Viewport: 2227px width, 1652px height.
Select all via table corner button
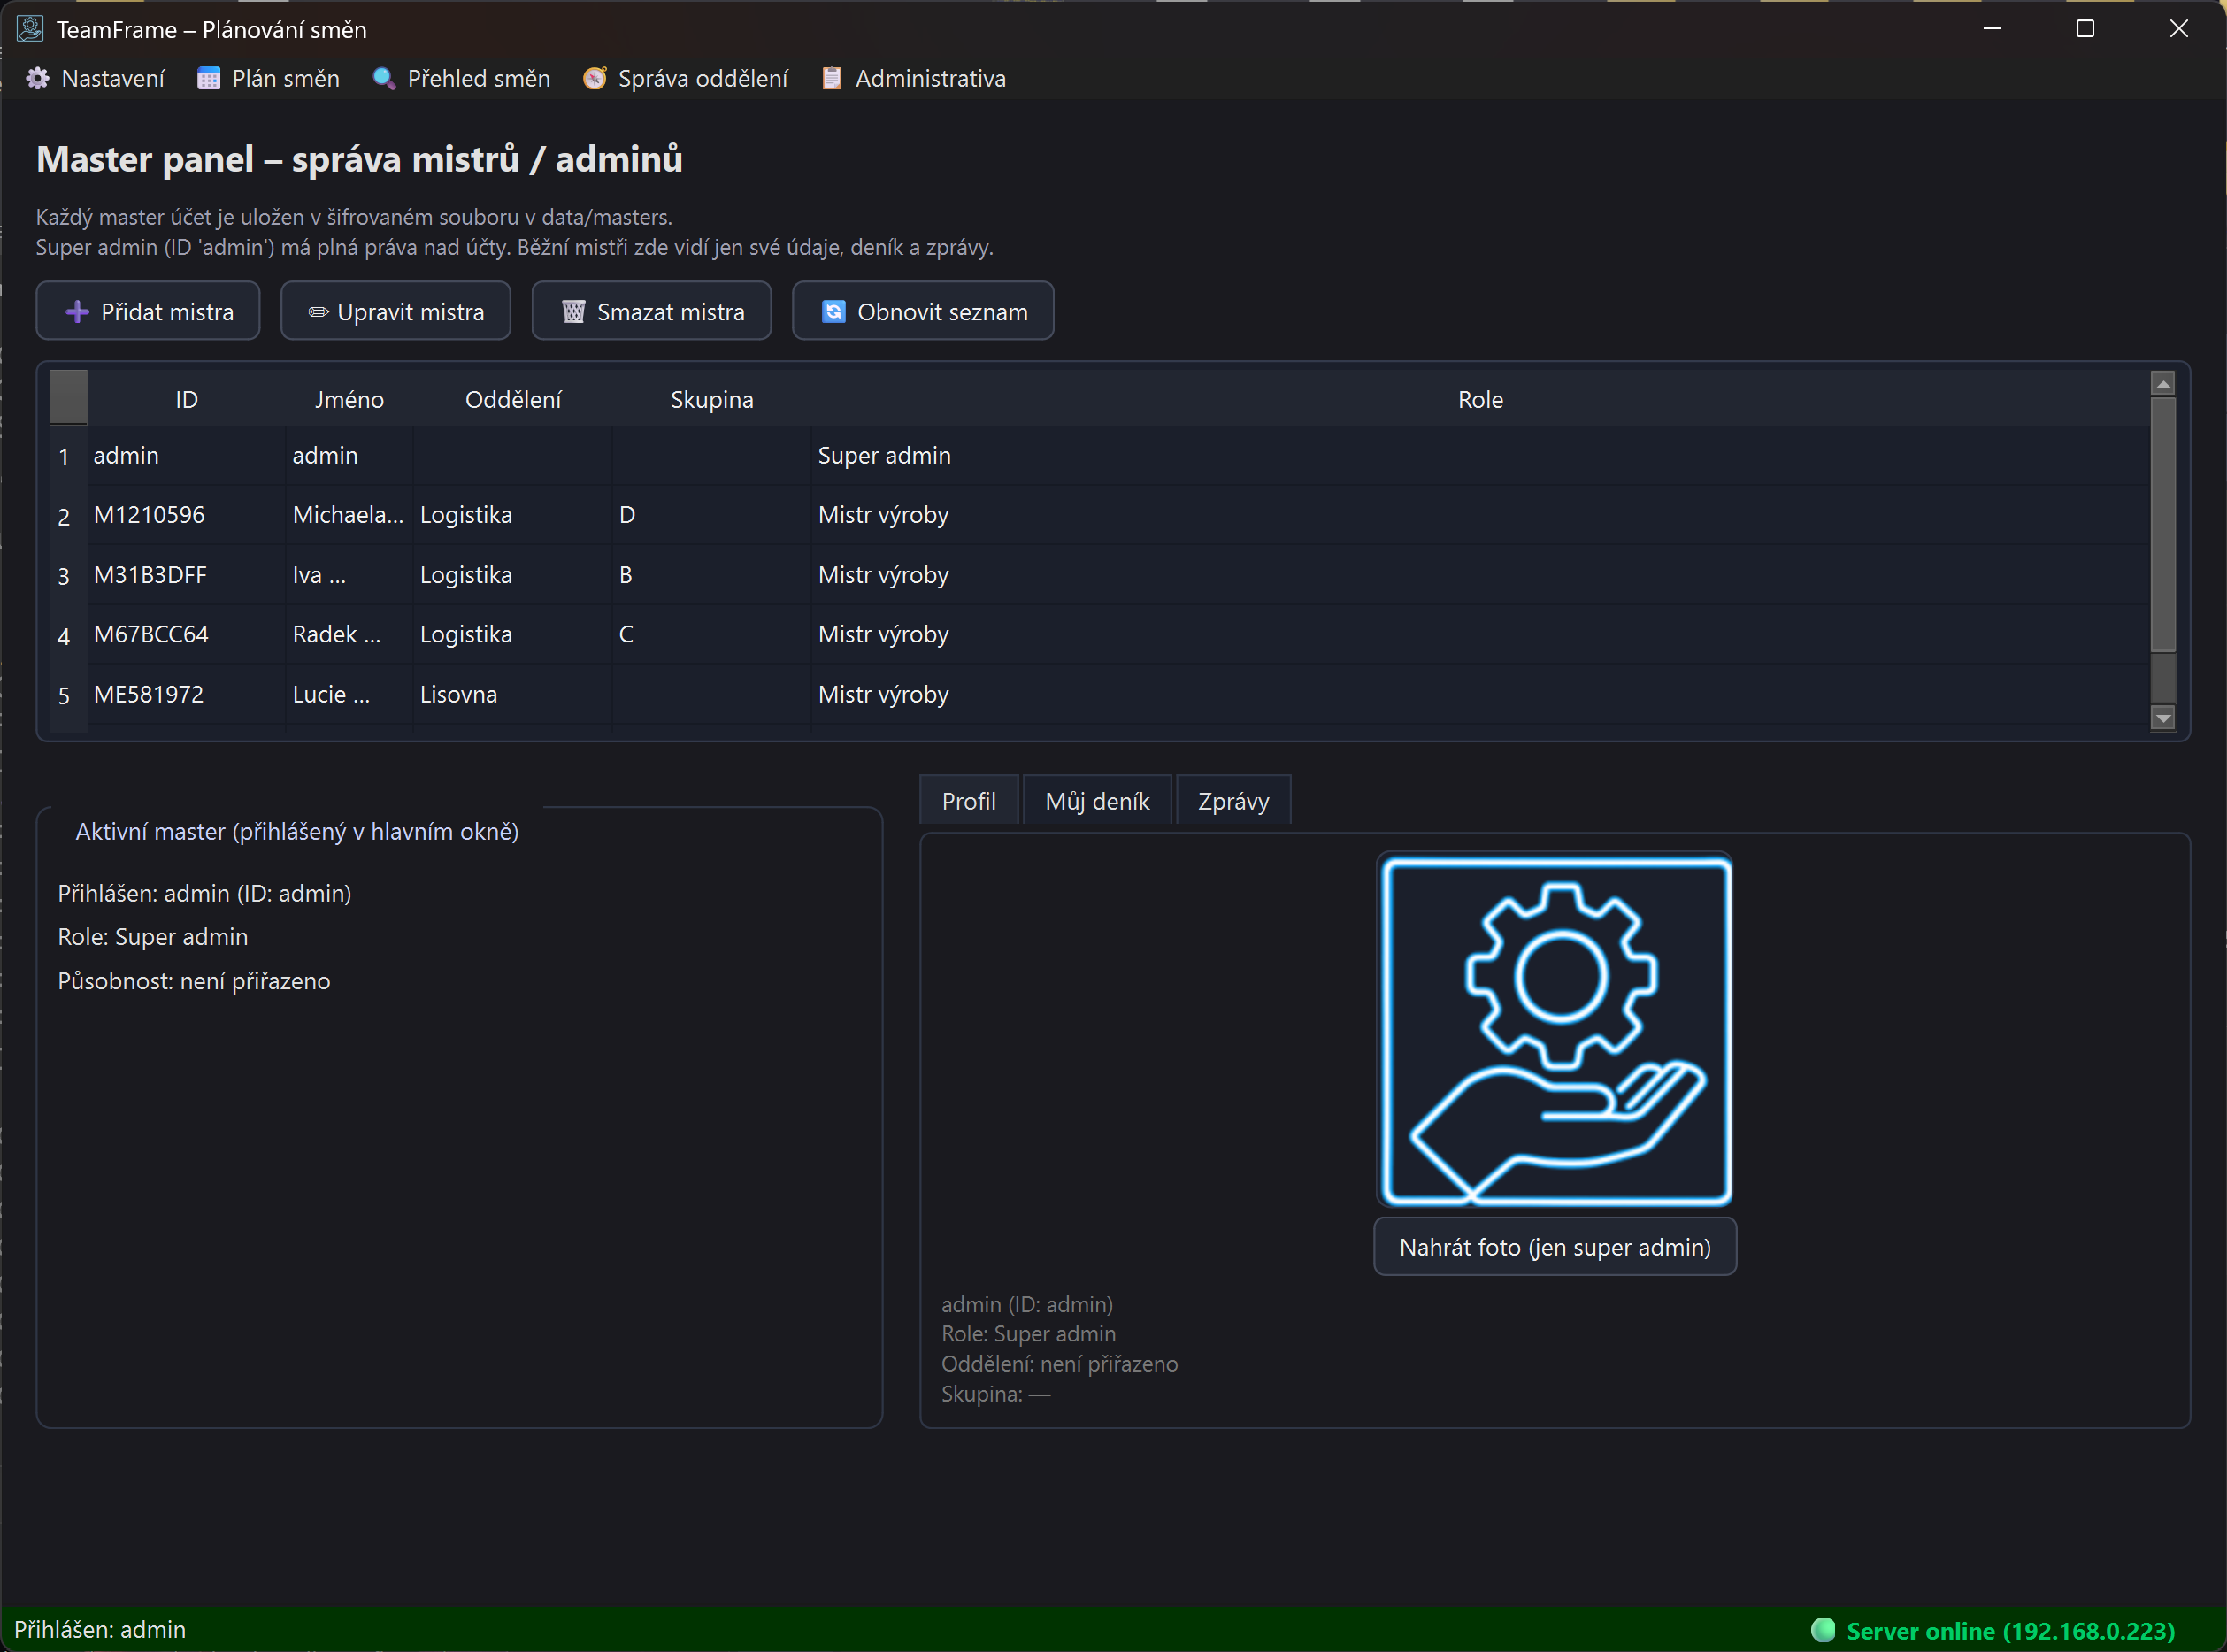coord(68,397)
